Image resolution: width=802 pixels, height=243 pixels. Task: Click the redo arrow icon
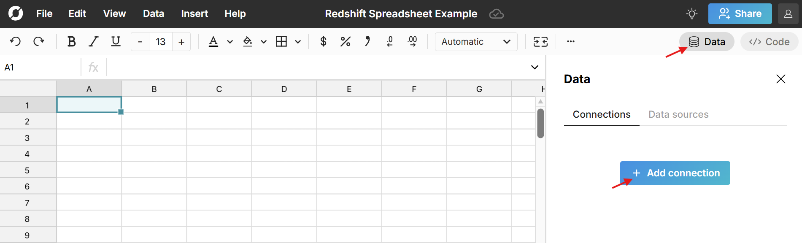39,41
